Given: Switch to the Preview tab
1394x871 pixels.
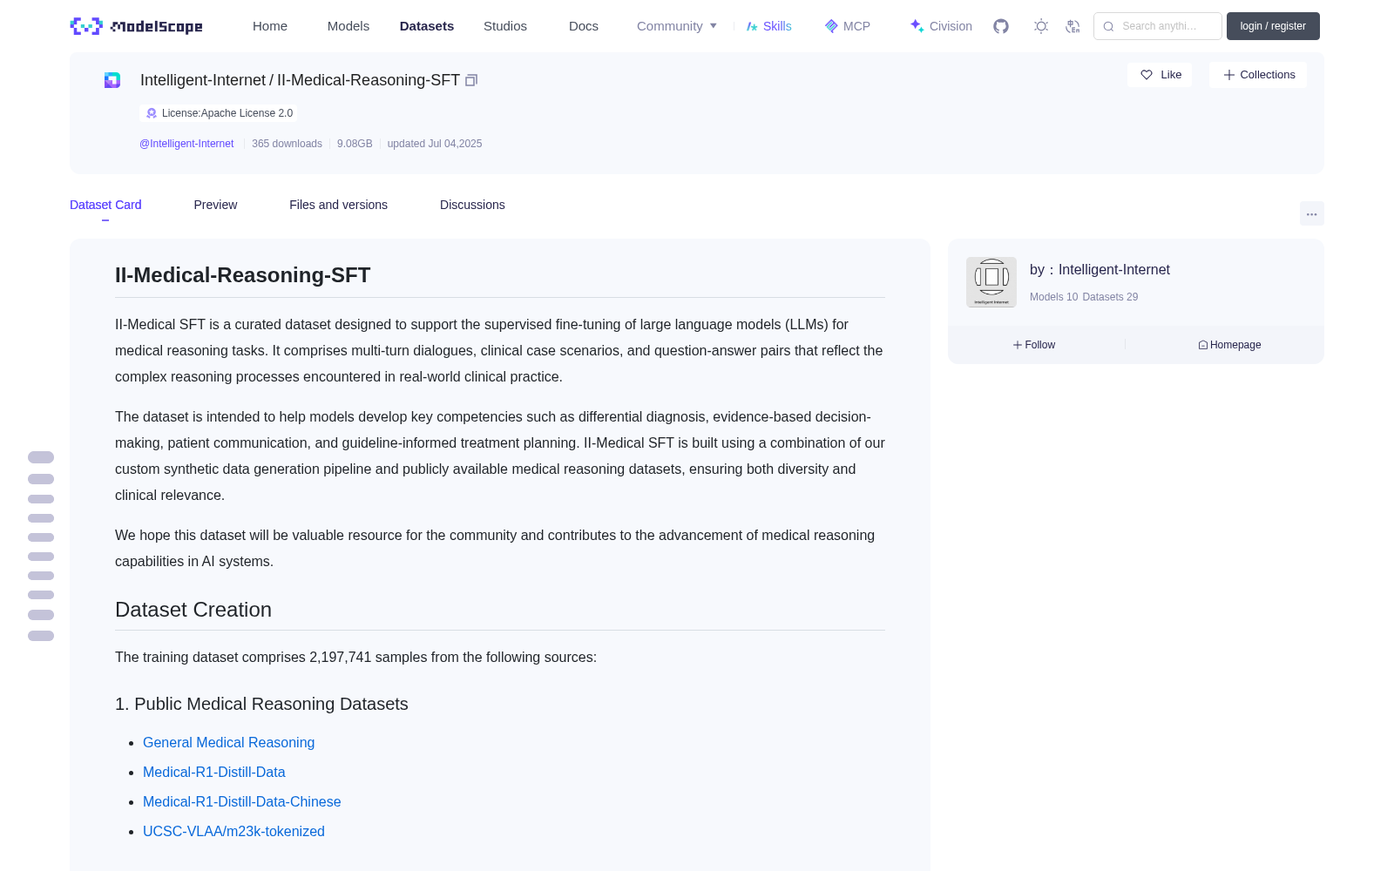Looking at the screenshot, I should (215, 205).
